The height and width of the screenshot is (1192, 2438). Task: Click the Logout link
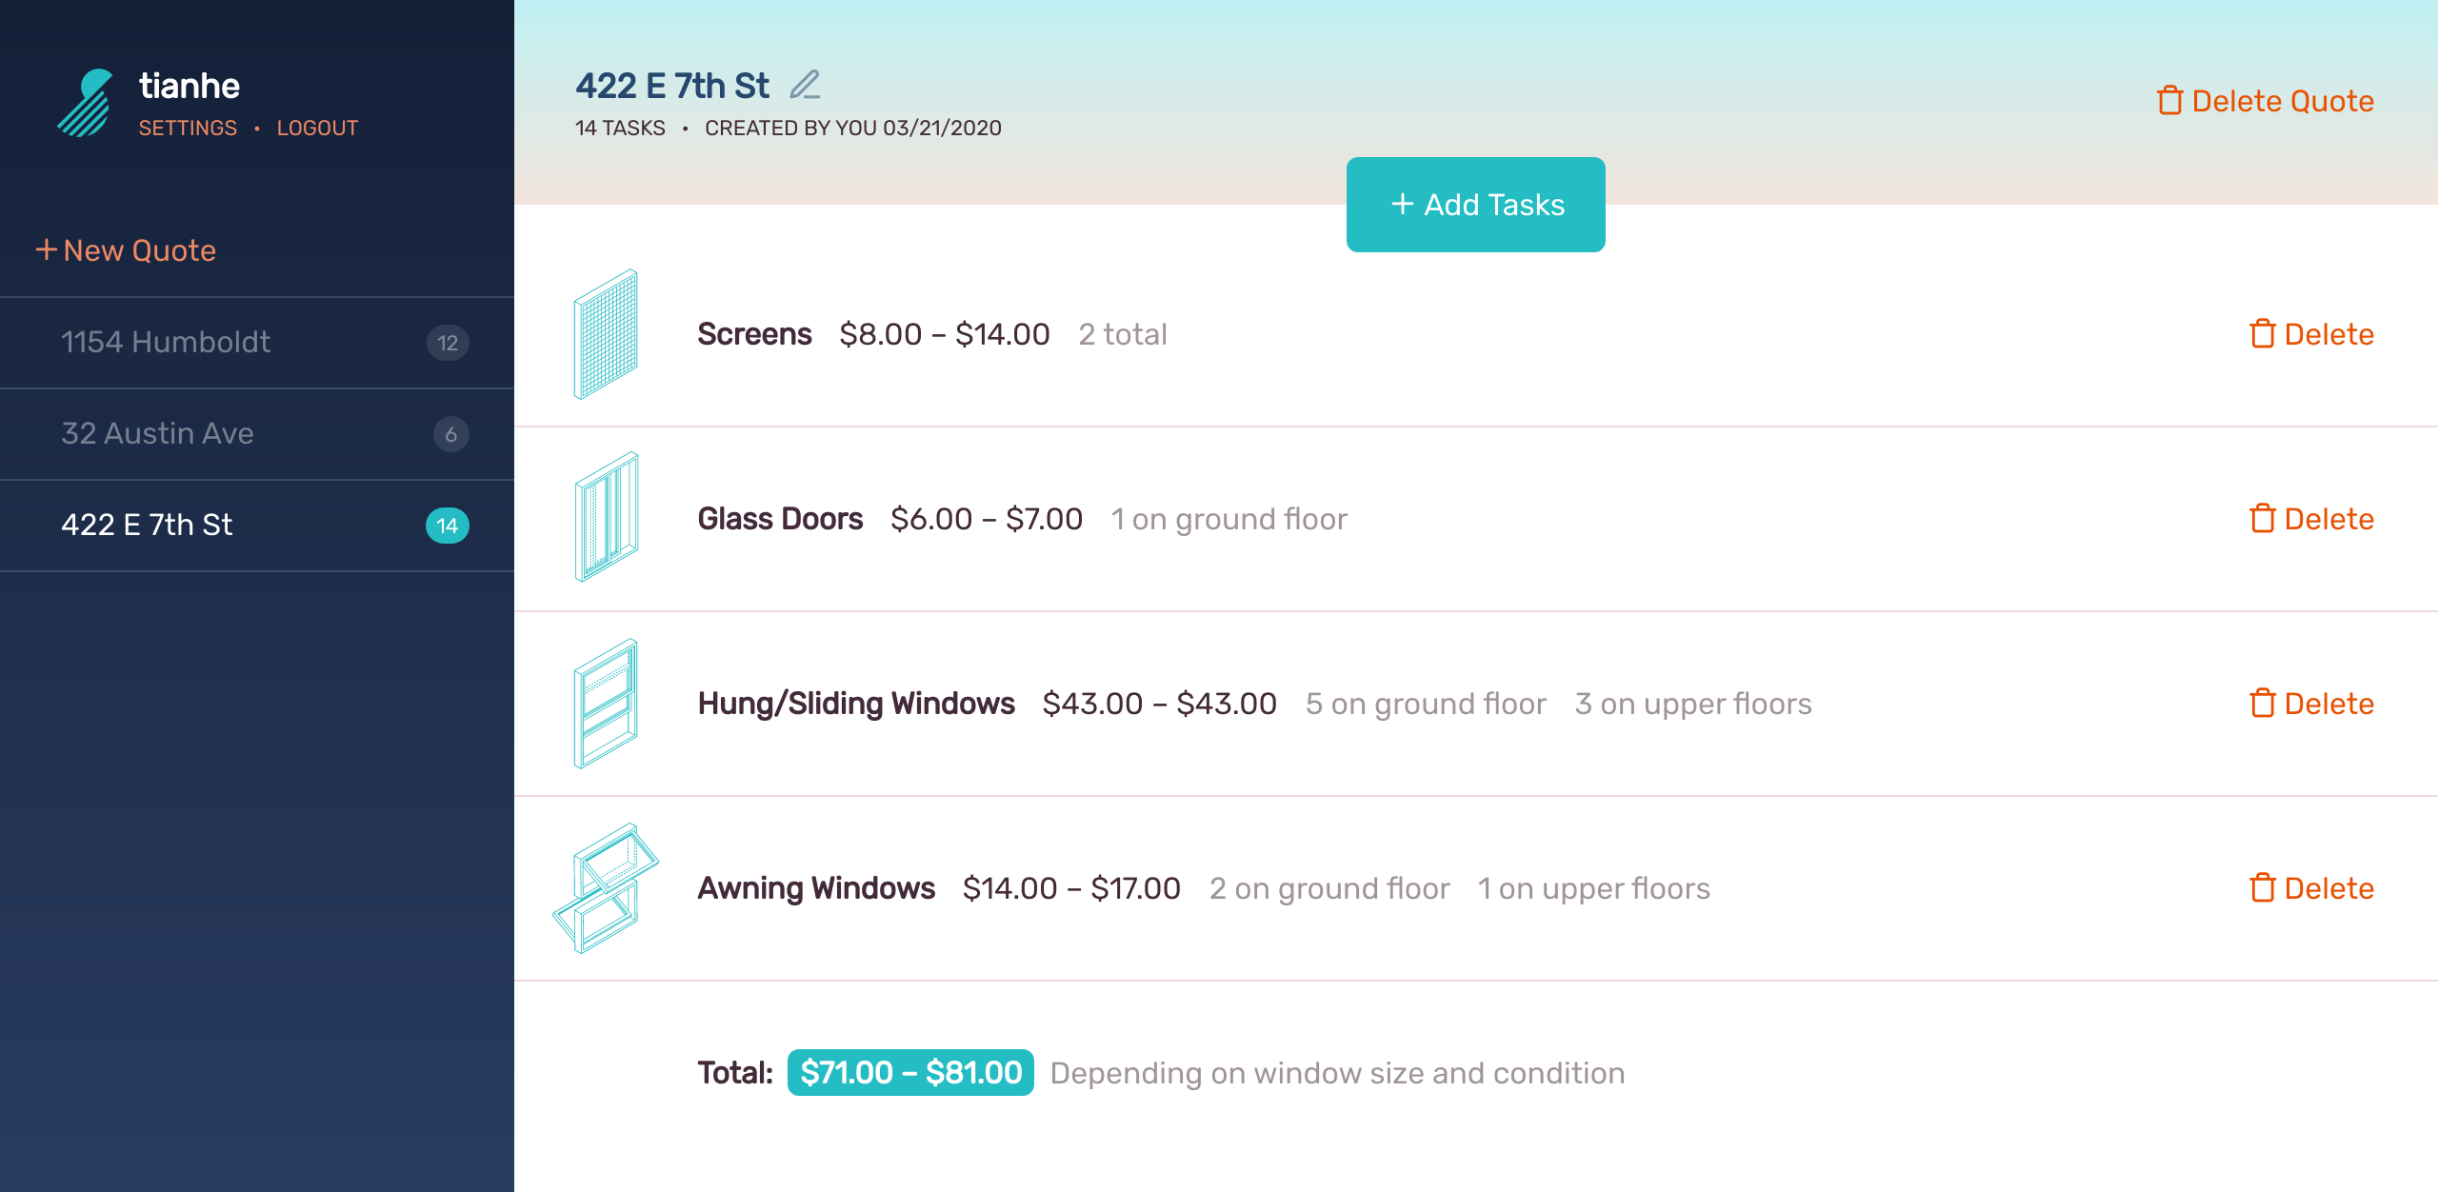(x=317, y=128)
